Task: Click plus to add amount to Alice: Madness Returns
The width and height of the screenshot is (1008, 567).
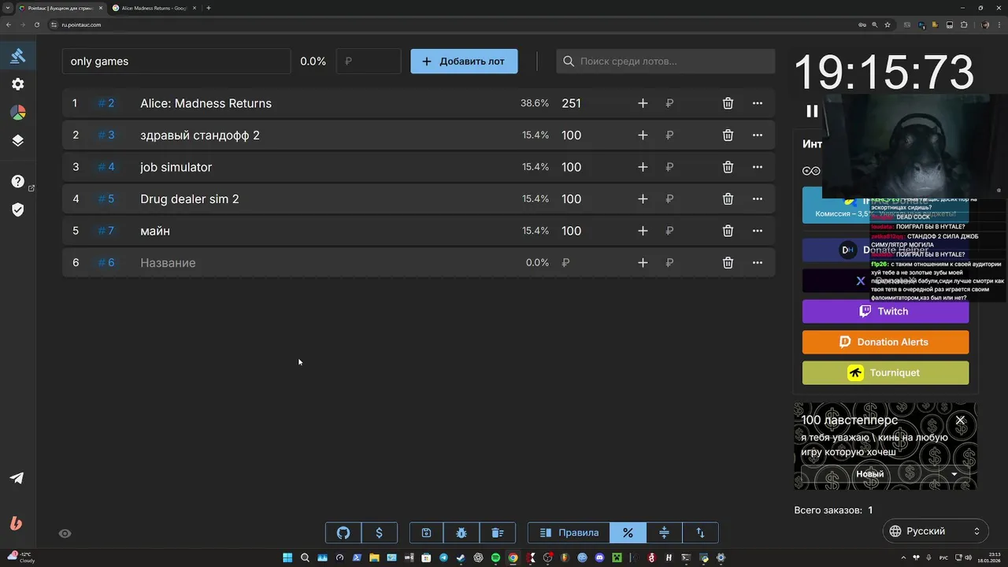Action: 643,103
